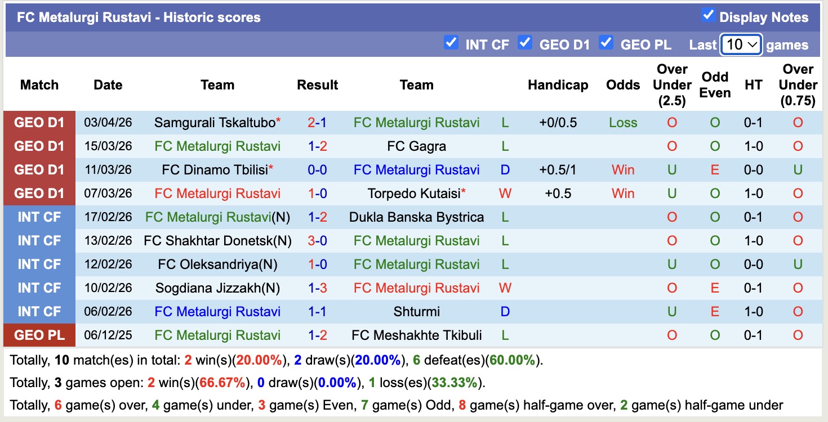Open FC Gagra team page

(x=416, y=146)
